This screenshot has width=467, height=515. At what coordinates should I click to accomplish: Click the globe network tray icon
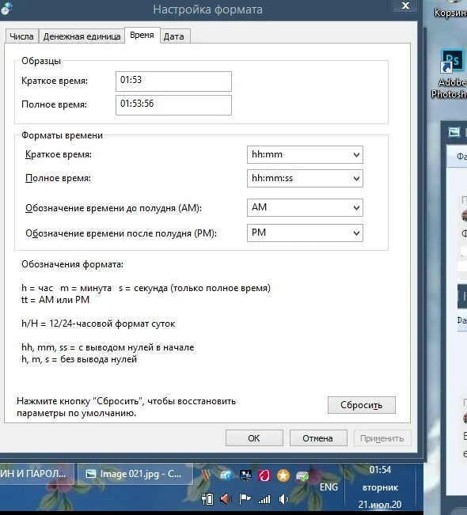[226, 475]
